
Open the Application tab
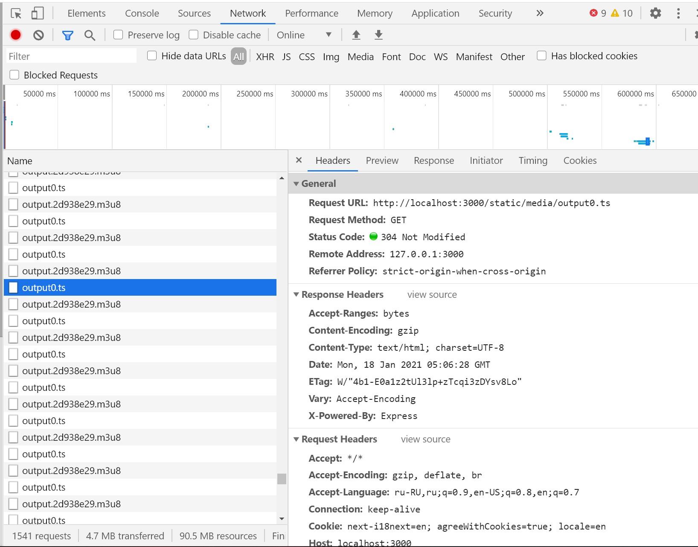pyautogui.click(x=435, y=13)
